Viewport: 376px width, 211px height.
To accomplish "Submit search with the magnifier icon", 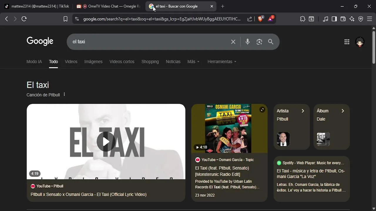I will (x=271, y=42).
